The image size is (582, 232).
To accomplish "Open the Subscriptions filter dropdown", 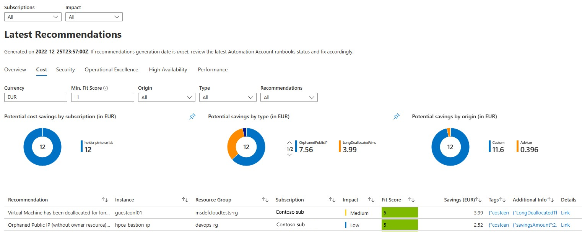I will 33,17.
